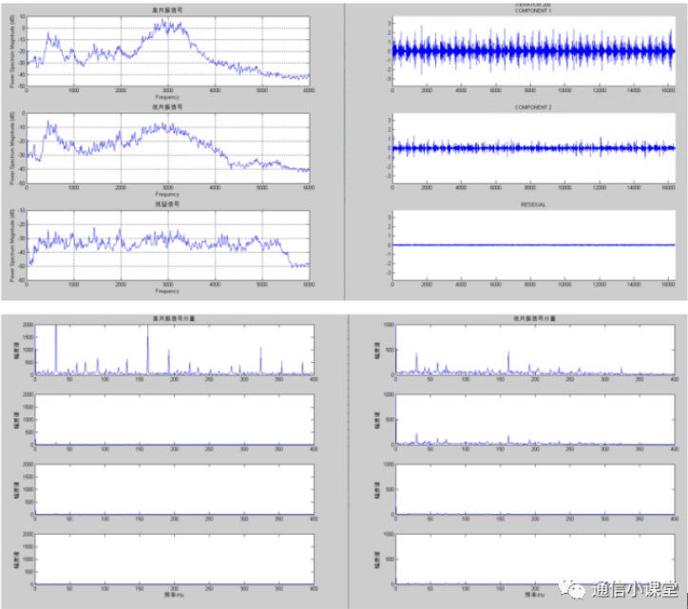Select the first amplitude plot in lower-right figure
Image resolution: width=688 pixels, height=609 pixels.
click(534, 350)
